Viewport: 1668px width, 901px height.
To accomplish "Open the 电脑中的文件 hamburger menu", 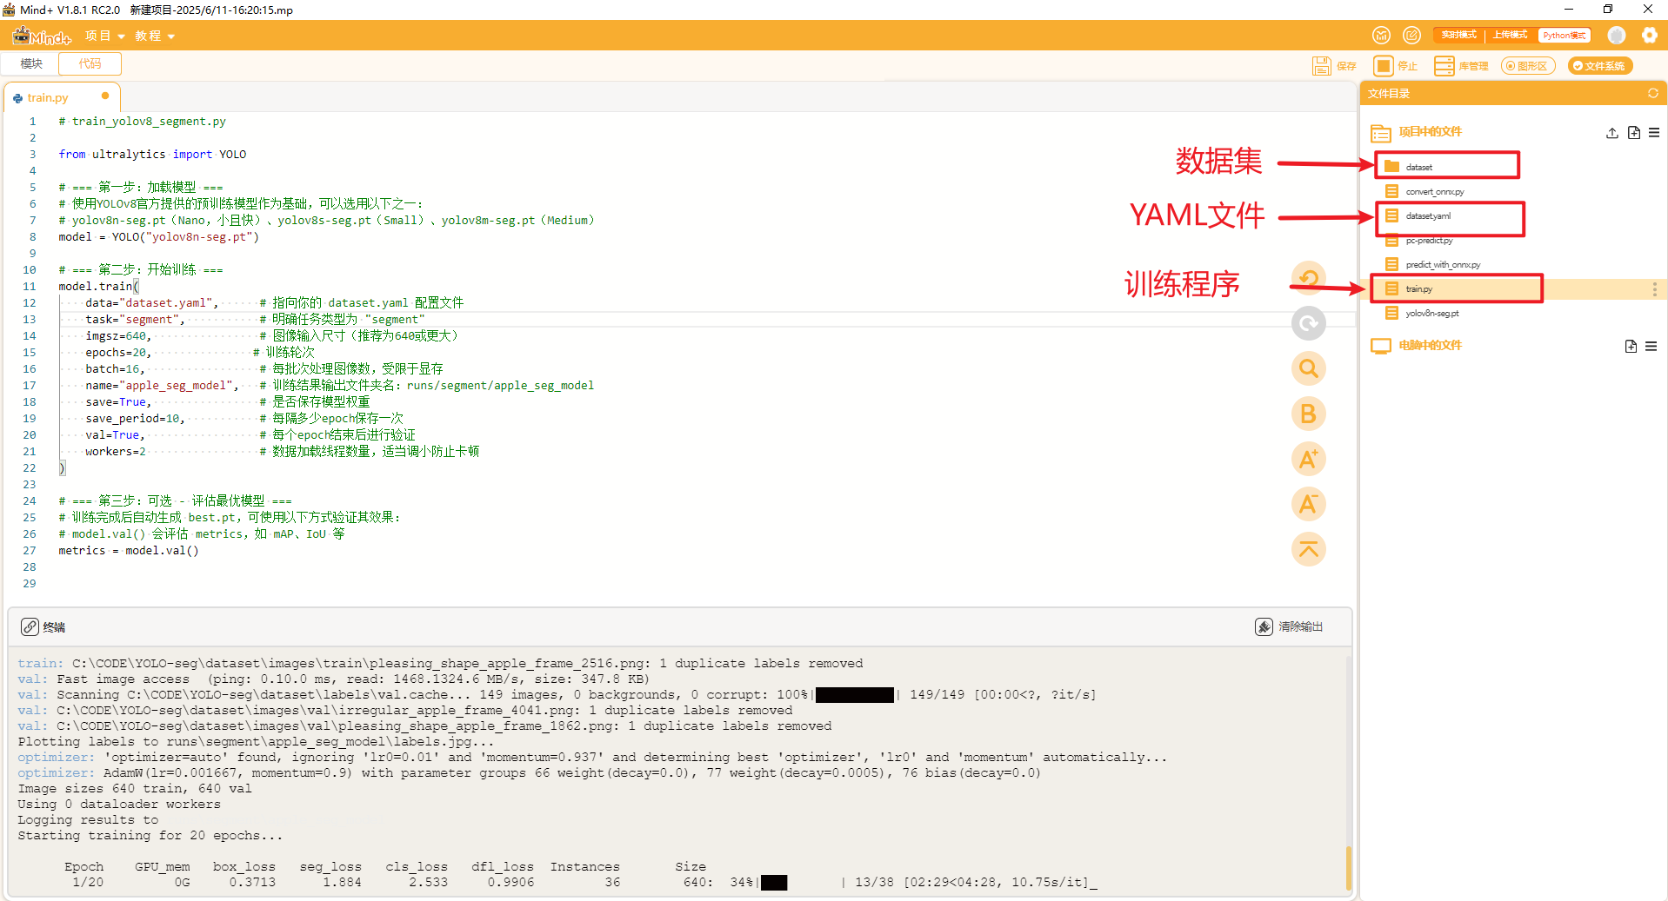I will [x=1651, y=346].
